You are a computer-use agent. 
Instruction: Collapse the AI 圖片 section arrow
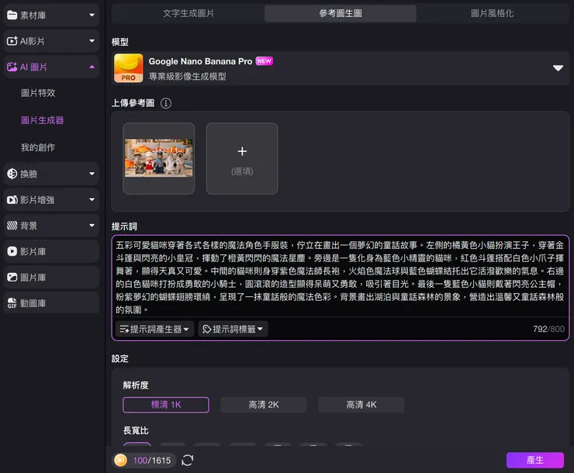92,67
